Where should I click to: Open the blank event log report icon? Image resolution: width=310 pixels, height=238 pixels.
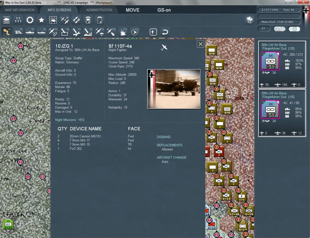[x=100, y=20]
